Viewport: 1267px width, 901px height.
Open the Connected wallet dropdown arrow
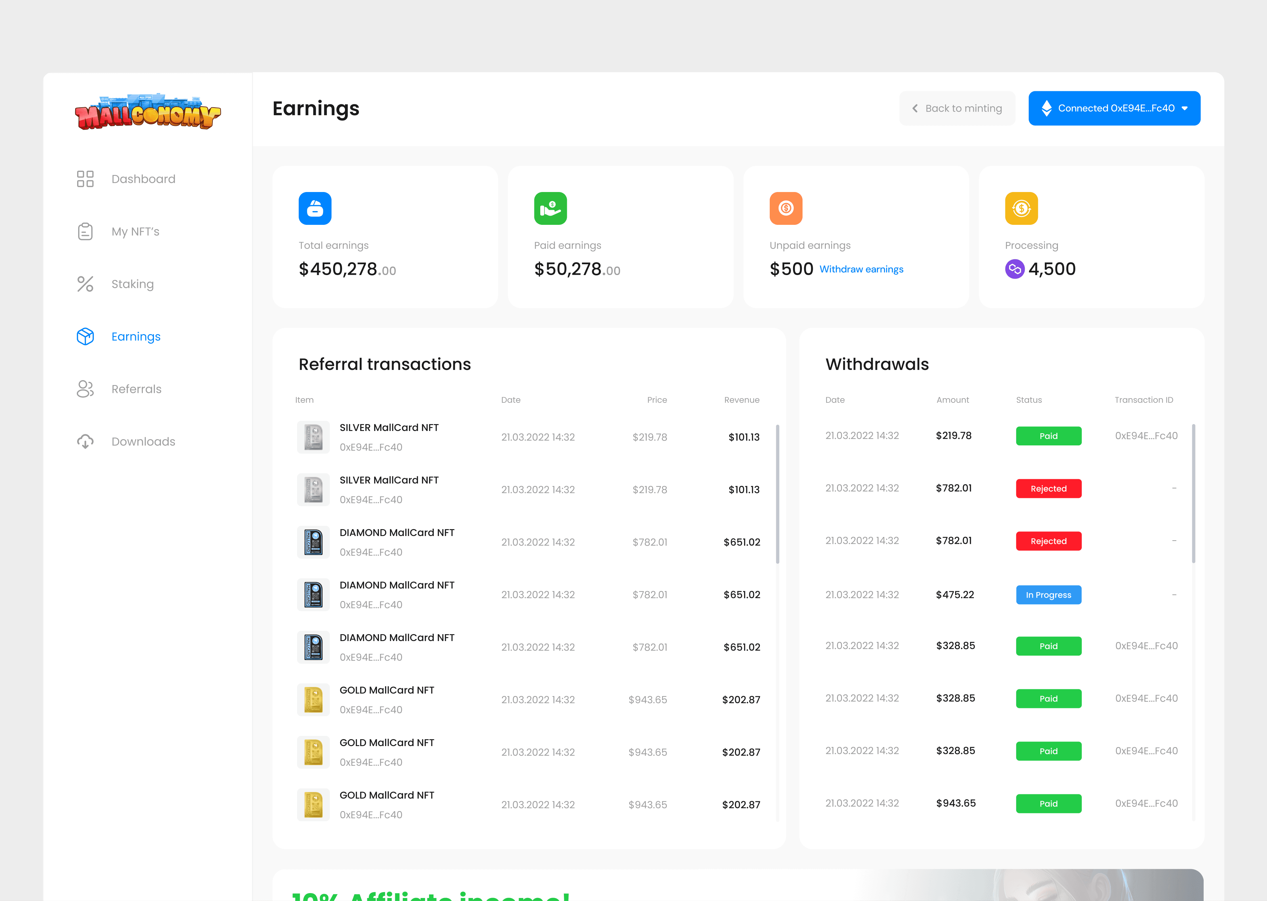coord(1184,108)
